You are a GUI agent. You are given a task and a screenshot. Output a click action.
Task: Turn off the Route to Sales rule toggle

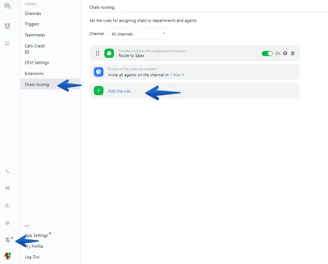click(267, 54)
